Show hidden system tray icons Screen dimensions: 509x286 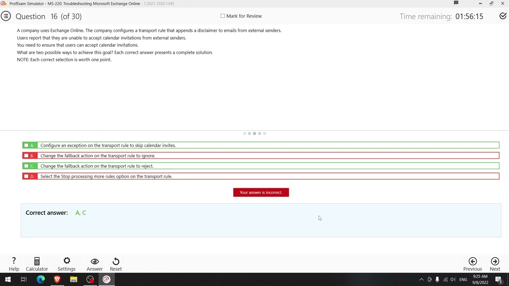(x=422, y=280)
